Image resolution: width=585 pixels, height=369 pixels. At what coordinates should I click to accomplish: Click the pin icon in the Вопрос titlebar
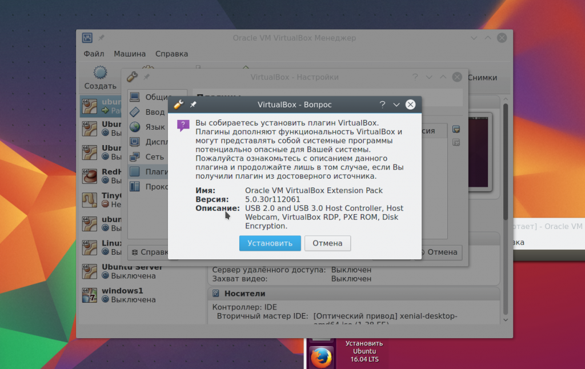click(x=193, y=105)
